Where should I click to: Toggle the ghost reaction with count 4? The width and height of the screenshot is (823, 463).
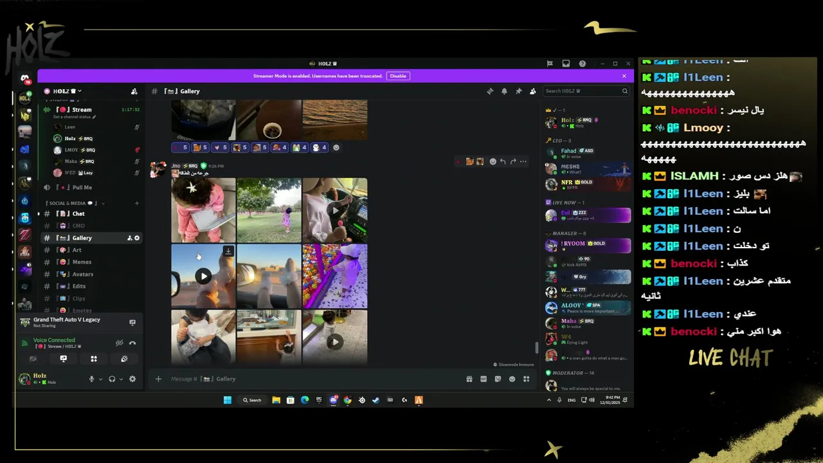(320, 147)
